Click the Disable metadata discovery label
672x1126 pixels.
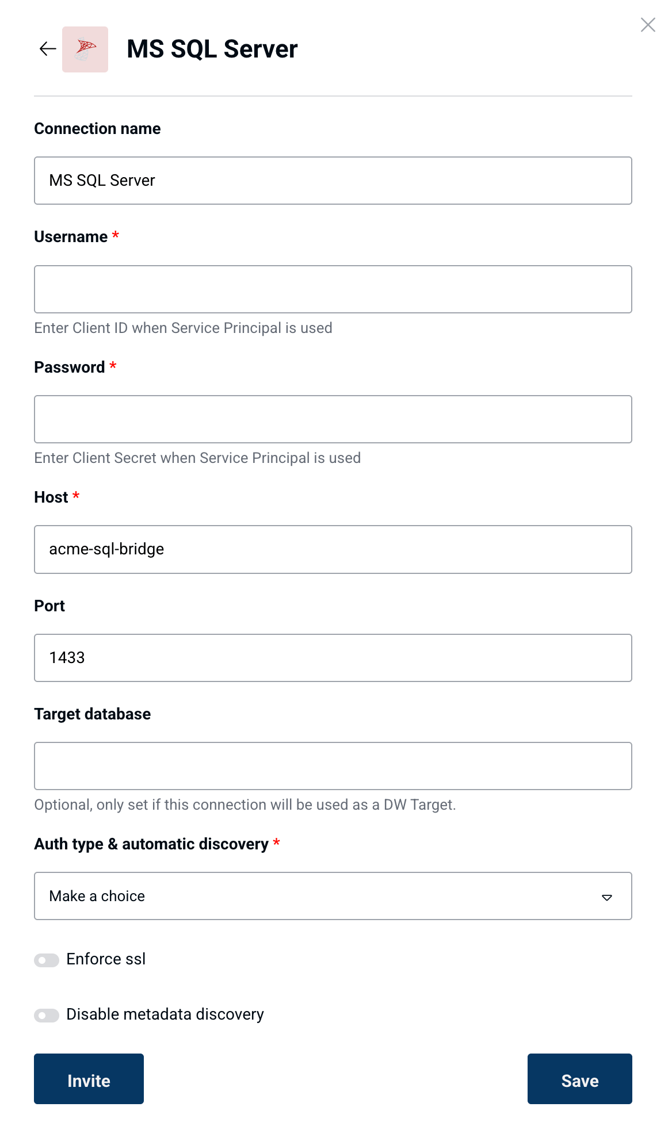coord(165,1014)
